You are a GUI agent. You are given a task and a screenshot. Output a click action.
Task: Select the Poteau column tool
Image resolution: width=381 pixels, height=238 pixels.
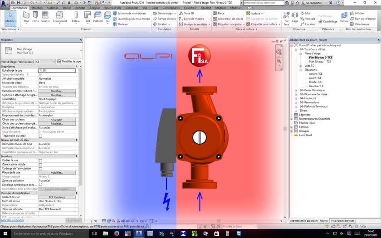(76, 17)
